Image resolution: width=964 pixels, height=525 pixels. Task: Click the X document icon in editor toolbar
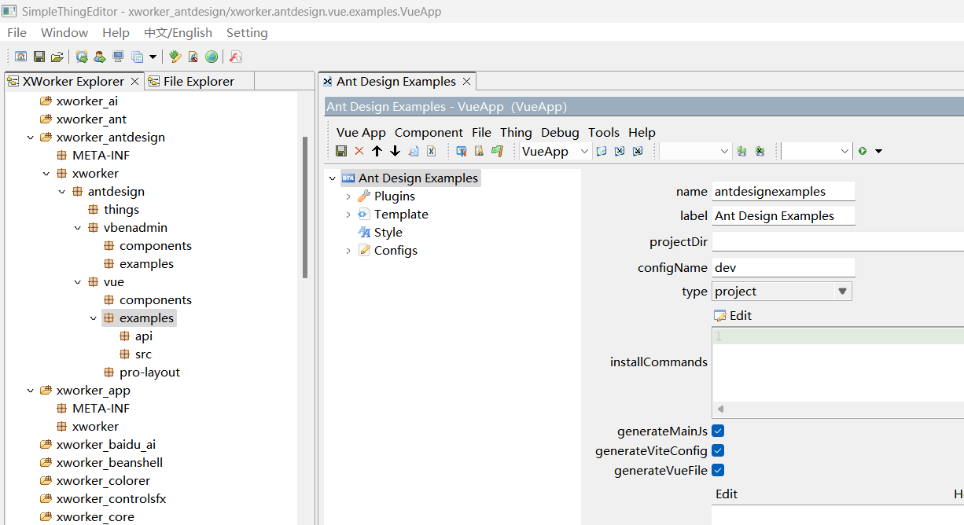coord(431,151)
